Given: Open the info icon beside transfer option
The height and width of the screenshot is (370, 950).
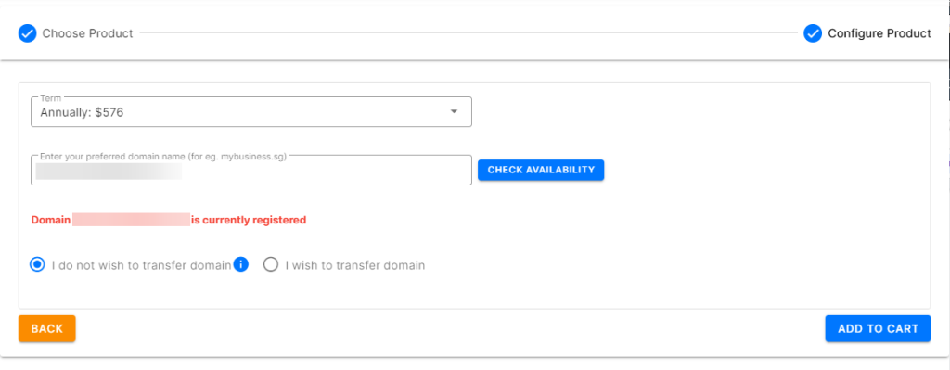Looking at the screenshot, I should [x=241, y=264].
